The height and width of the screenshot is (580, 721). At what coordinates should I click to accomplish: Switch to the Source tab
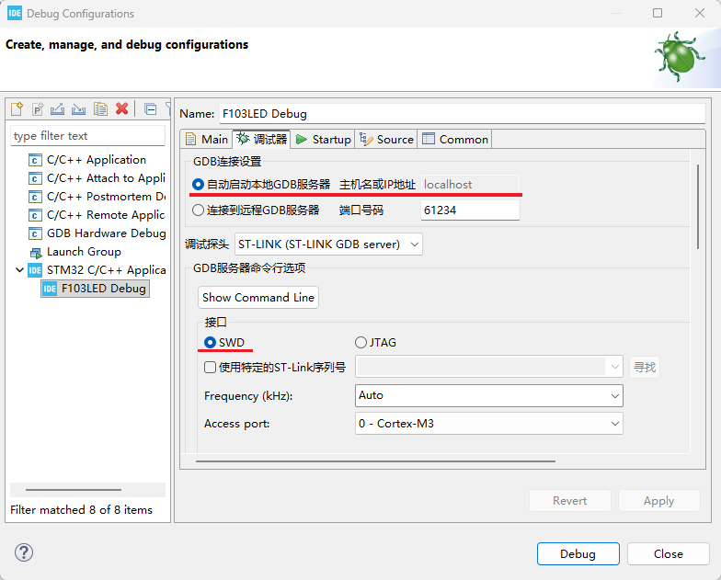coord(386,140)
